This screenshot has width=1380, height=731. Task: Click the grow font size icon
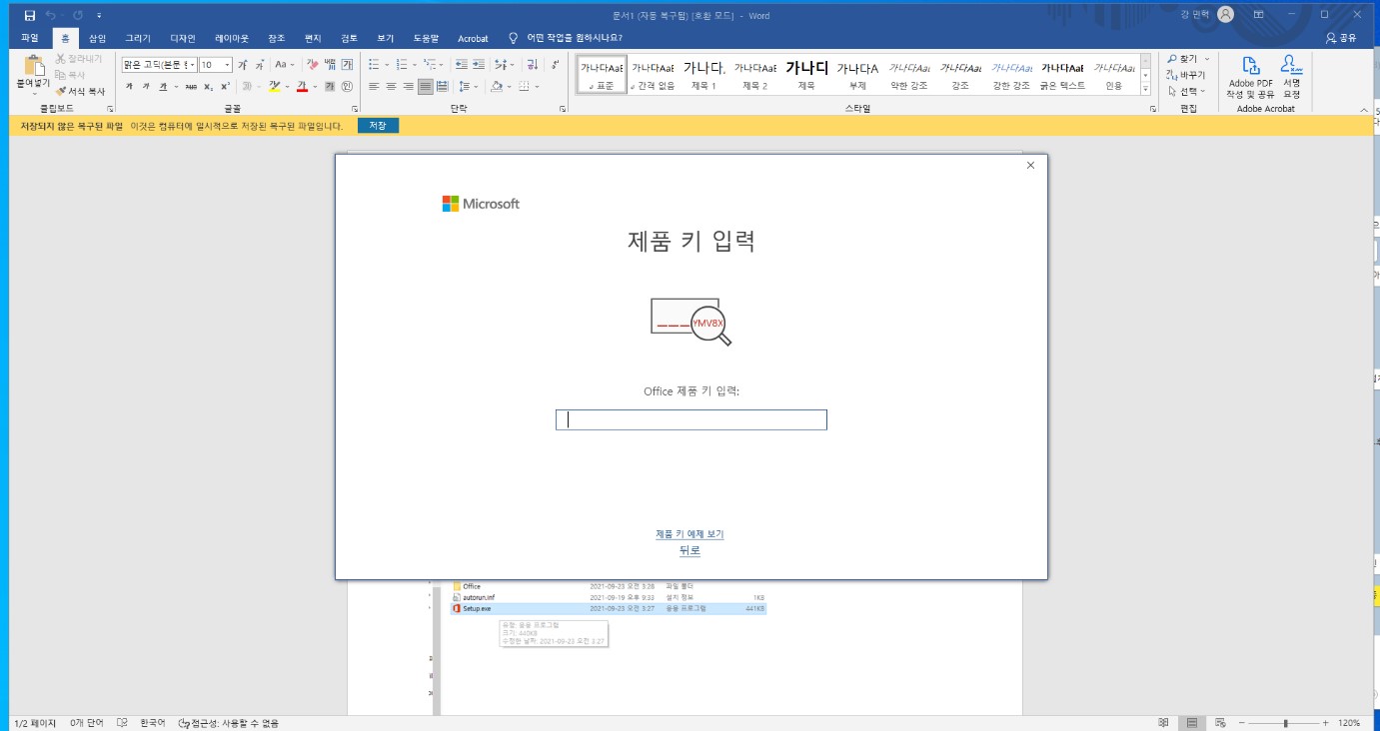tap(243, 65)
